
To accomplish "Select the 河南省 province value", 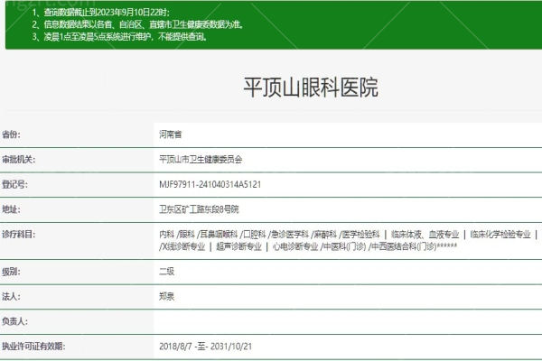I will pos(171,134).
